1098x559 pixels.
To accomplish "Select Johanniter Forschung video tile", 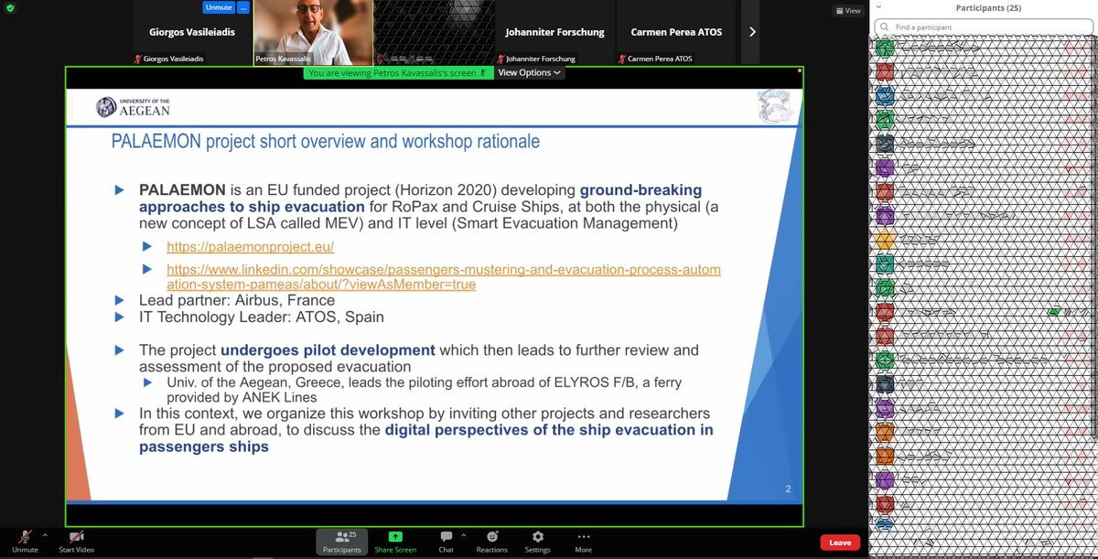I will point(554,31).
